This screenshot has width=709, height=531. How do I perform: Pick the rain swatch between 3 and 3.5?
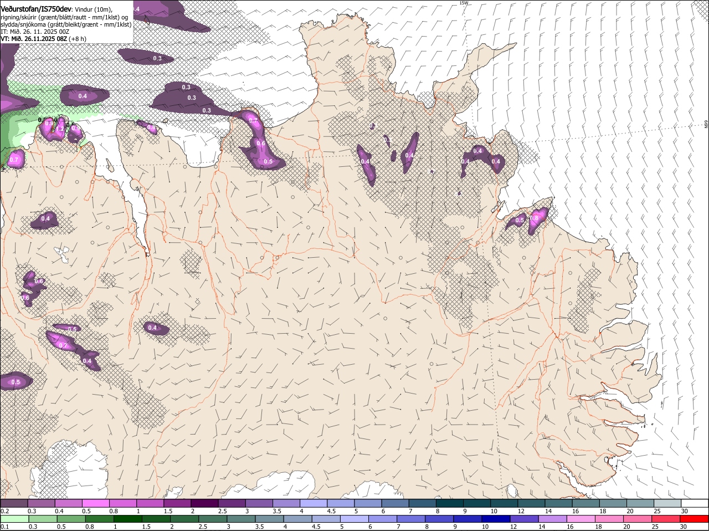(241, 519)
